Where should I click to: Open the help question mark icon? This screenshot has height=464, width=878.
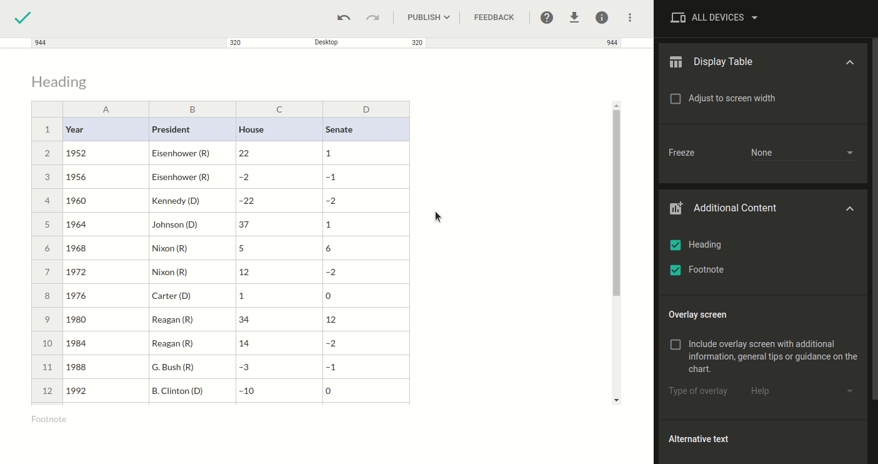[547, 18]
